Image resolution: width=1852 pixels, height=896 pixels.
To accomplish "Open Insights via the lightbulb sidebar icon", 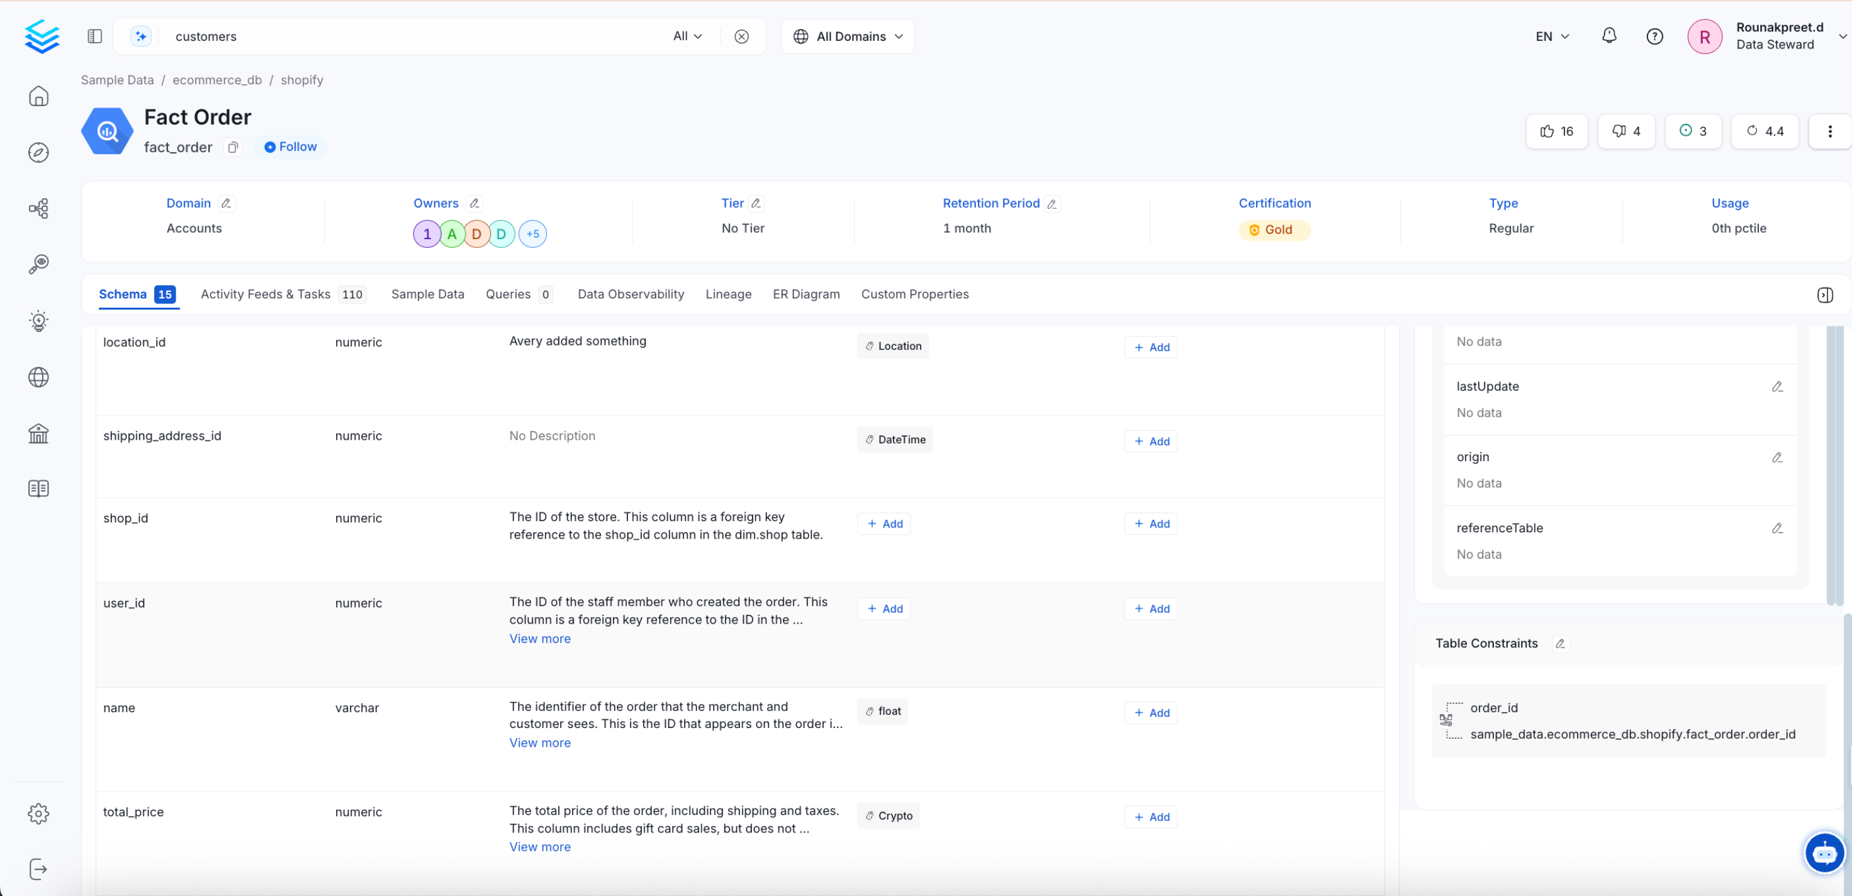I will point(38,321).
